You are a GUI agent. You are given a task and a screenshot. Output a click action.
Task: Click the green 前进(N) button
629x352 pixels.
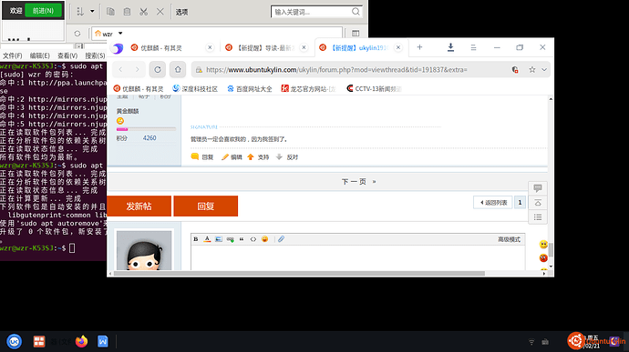pyautogui.click(x=43, y=10)
